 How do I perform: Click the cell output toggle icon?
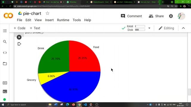coord(19,44)
